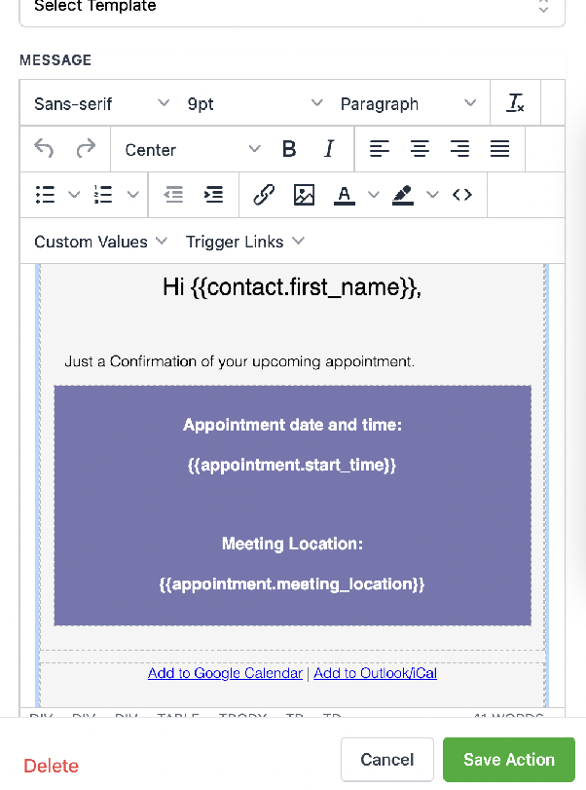The height and width of the screenshot is (790, 586).
Task: Insert a bullet list
Action: tap(46, 195)
